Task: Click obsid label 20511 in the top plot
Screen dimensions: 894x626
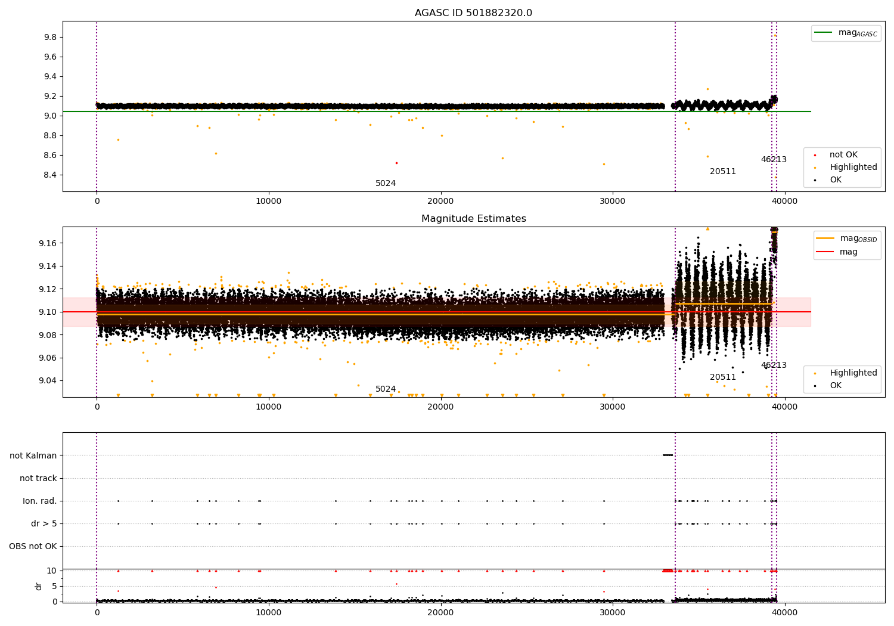Action: click(x=723, y=172)
